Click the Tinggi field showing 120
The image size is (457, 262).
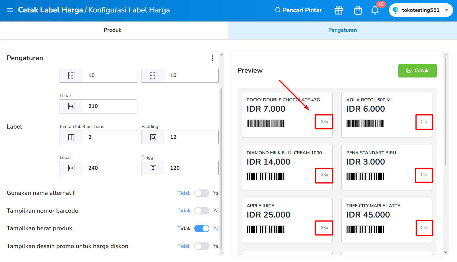point(180,168)
